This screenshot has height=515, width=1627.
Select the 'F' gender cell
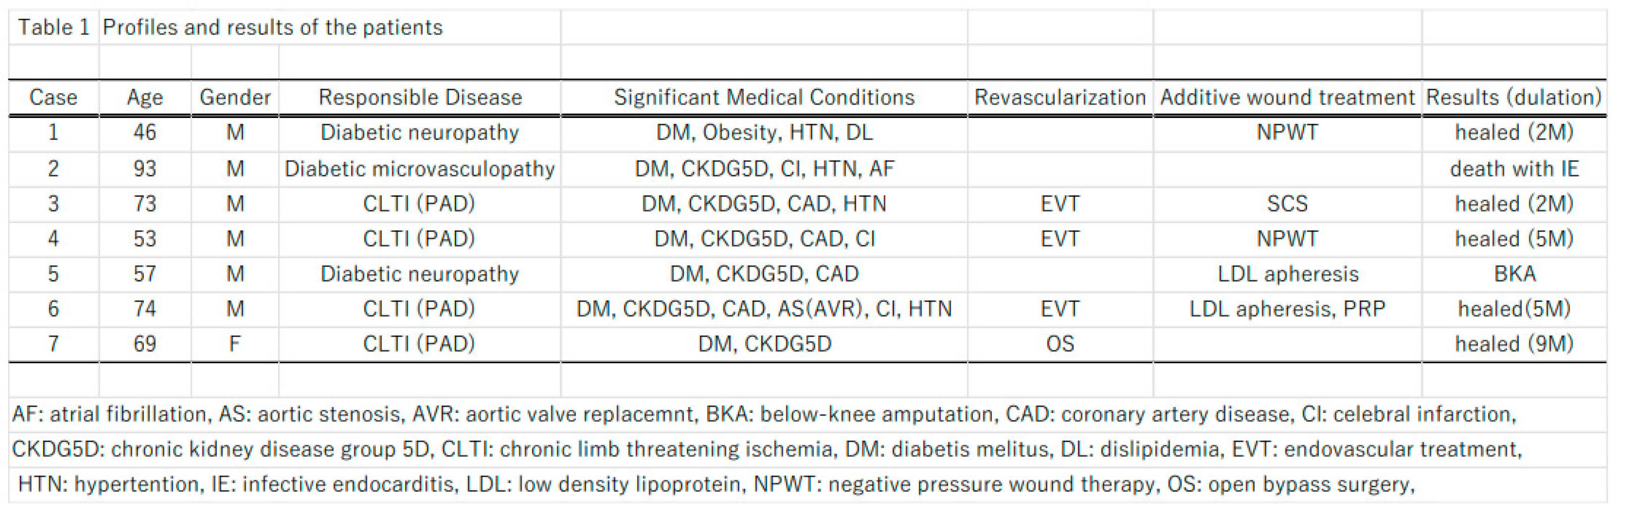(235, 343)
